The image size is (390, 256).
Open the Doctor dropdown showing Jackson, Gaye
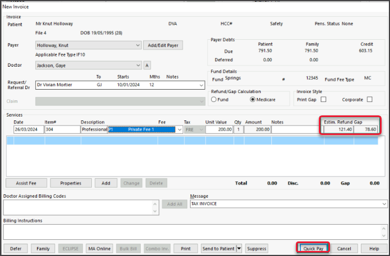[89, 66]
